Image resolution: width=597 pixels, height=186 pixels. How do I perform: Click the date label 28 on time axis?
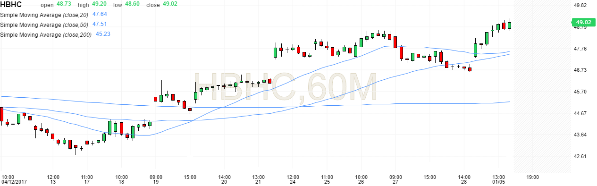coord(464,182)
